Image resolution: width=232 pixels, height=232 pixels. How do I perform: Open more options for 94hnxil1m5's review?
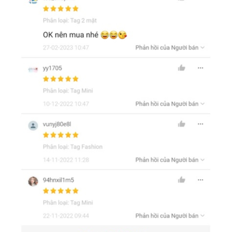pyautogui.click(x=200, y=180)
